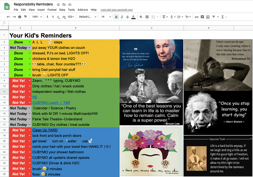Select the Bruce Lee quote image

click(151, 97)
